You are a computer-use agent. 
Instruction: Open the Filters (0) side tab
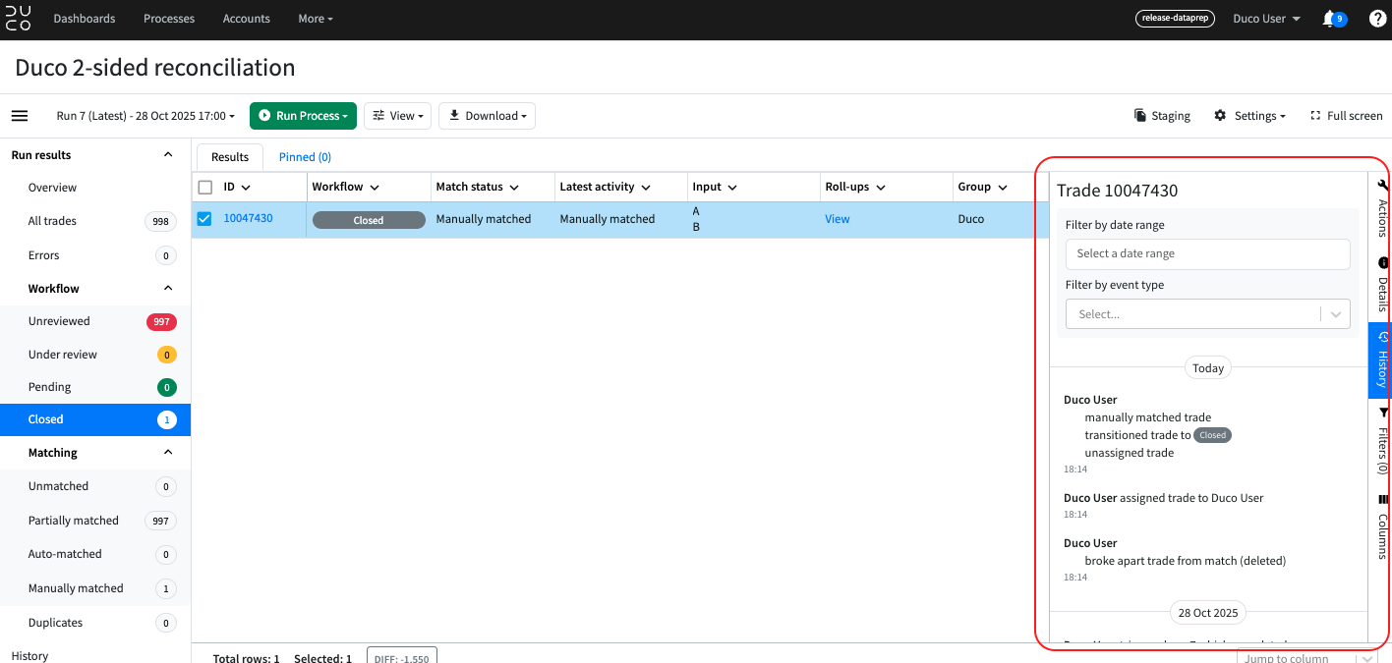pyautogui.click(x=1381, y=441)
